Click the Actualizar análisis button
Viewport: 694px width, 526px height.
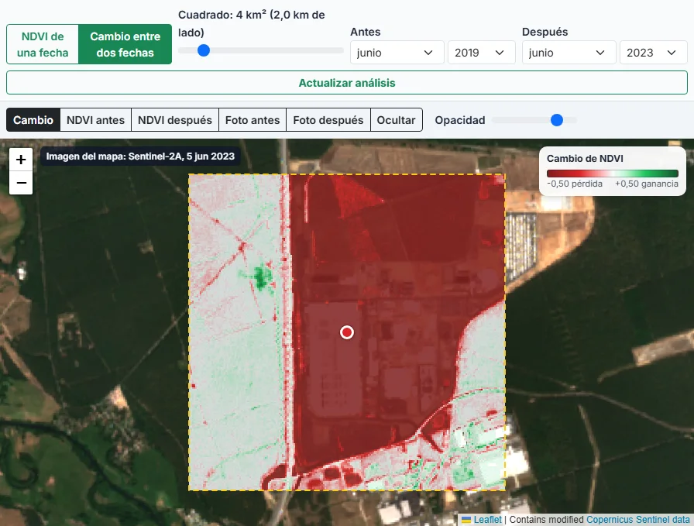click(347, 83)
